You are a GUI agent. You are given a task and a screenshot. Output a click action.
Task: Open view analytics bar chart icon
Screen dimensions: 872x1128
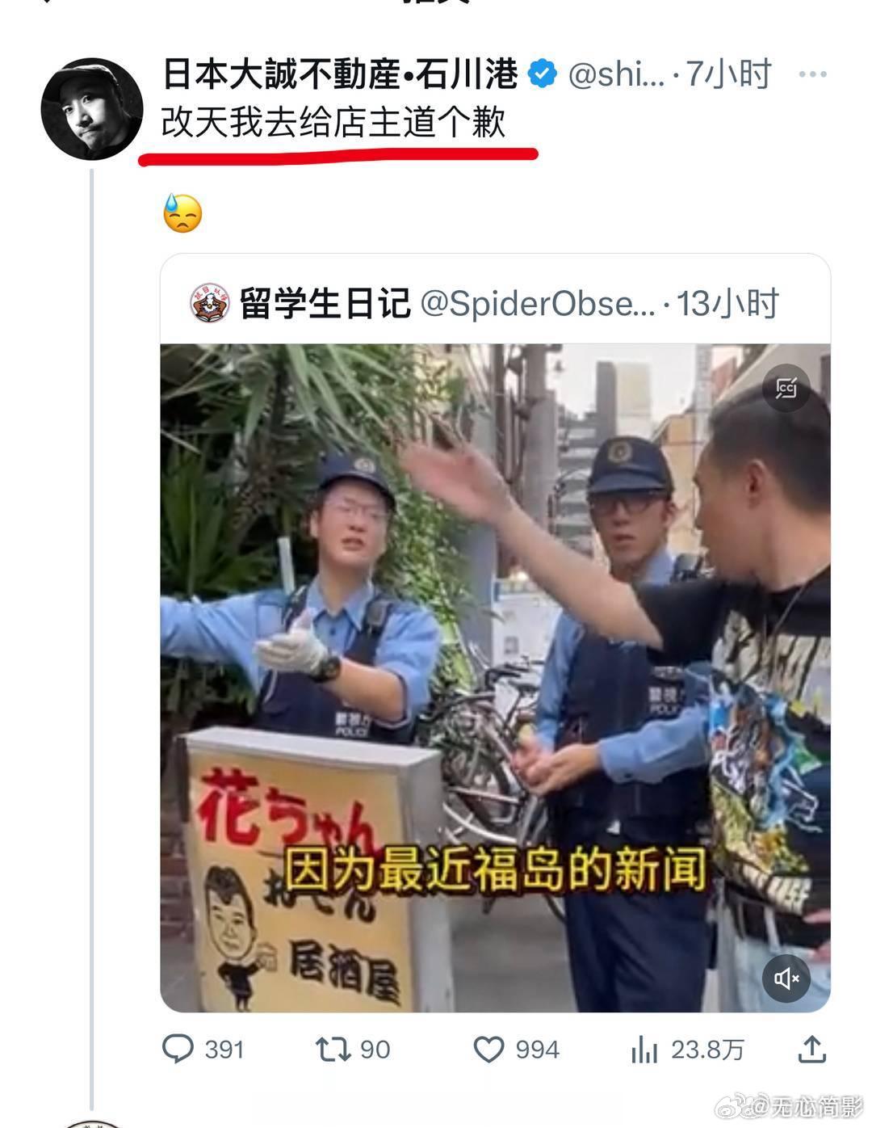click(644, 1050)
